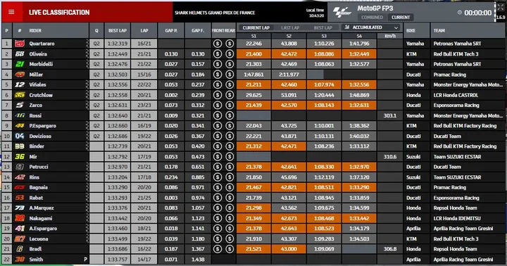
Task: Click Zarco's front tyre S icon
Action: pos(218,105)
